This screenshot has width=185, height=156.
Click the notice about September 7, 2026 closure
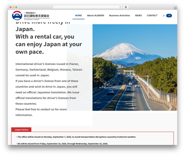point(76,137)
